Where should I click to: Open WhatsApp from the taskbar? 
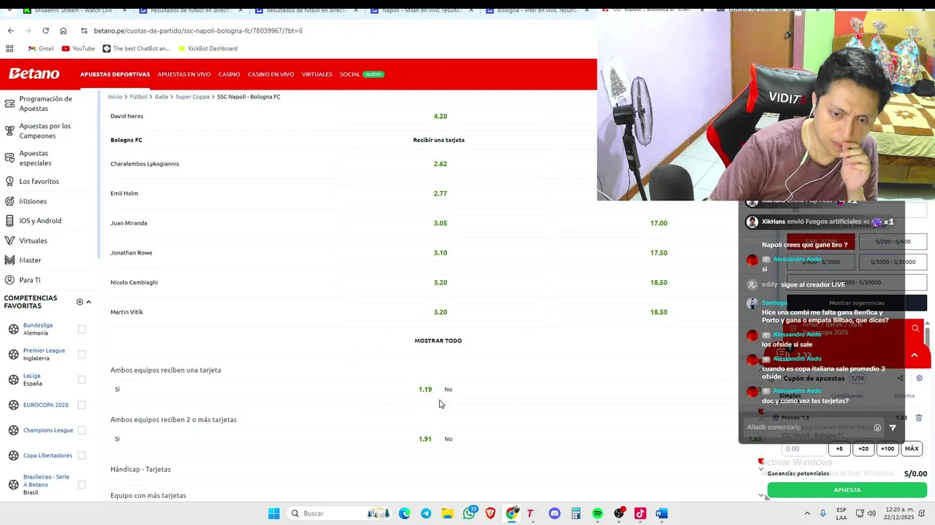pos(469,513)
